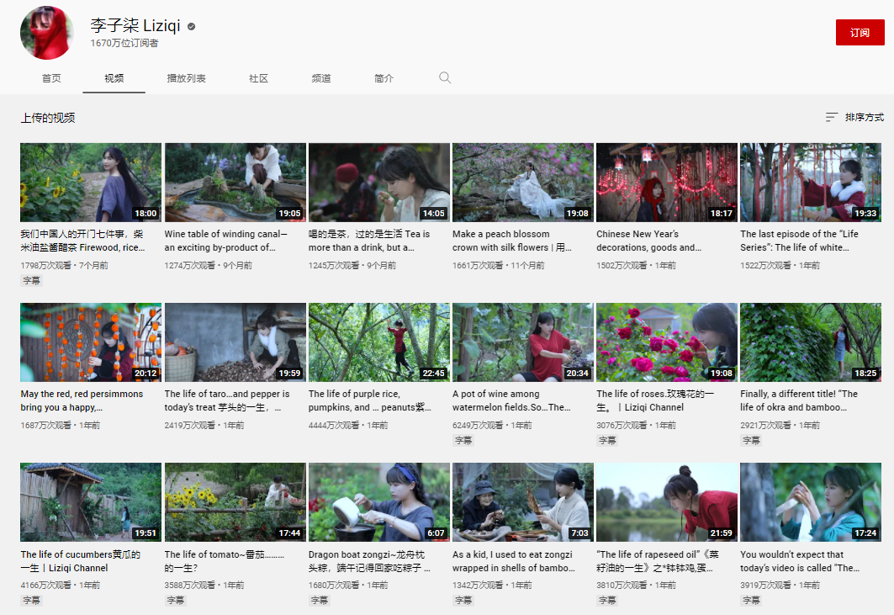Image resolution: width=894 pixels, height=615 pixels.
Task: Switch to the 播放列表 tab
Action: click(186, 78)
